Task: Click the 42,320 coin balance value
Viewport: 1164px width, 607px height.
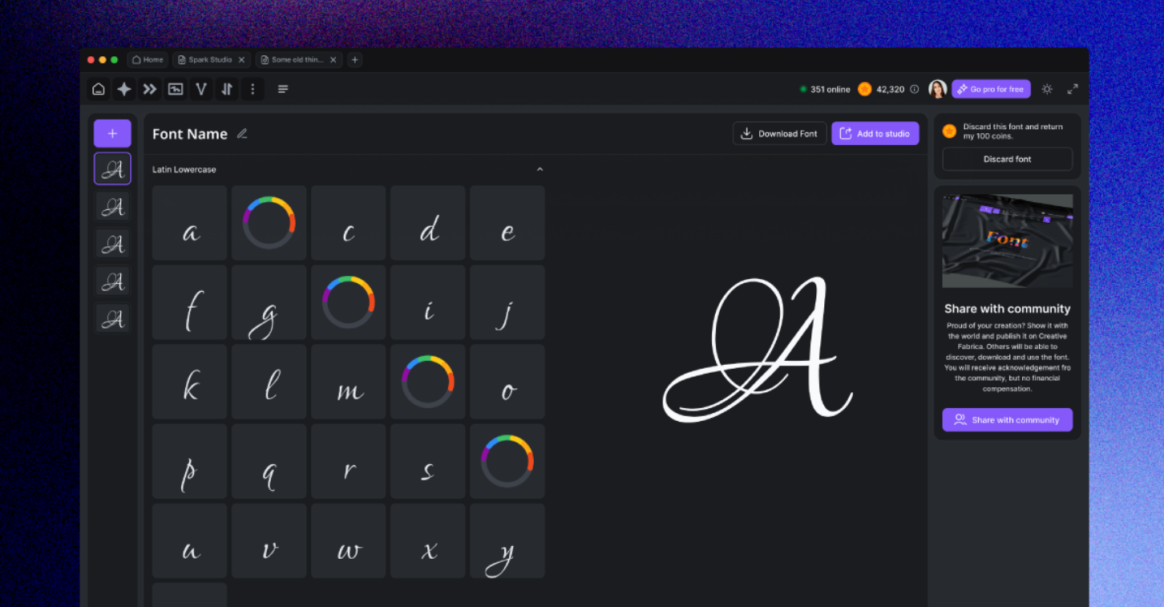Action: [890, 89]
